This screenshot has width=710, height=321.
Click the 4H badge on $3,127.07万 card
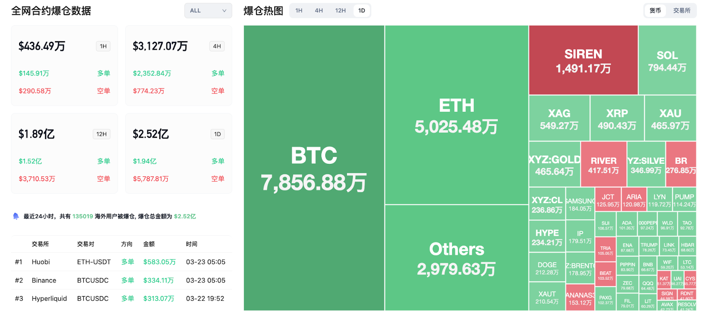[x=217, y=46]
